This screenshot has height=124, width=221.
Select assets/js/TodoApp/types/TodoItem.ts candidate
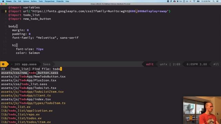pos(33,103)
